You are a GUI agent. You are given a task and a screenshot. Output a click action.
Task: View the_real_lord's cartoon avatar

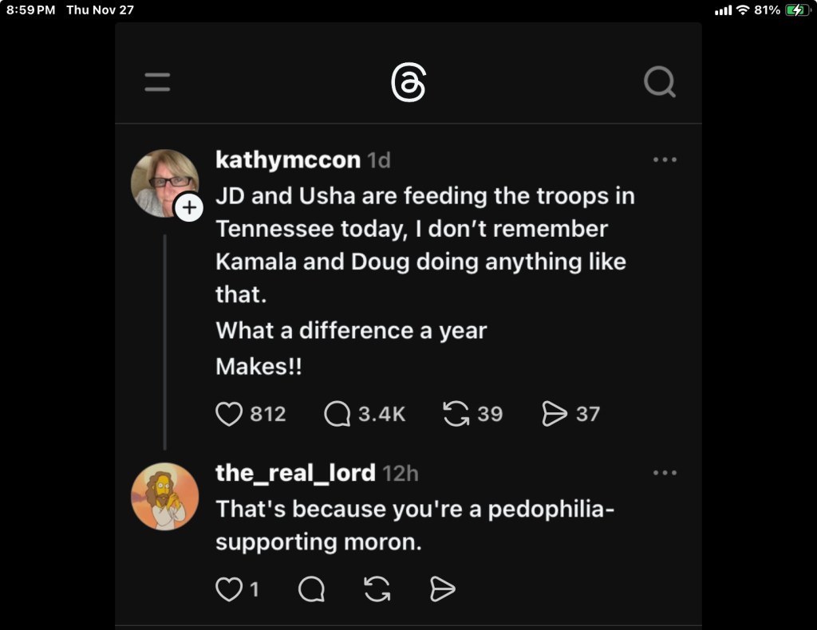click(x=164, y=496)
